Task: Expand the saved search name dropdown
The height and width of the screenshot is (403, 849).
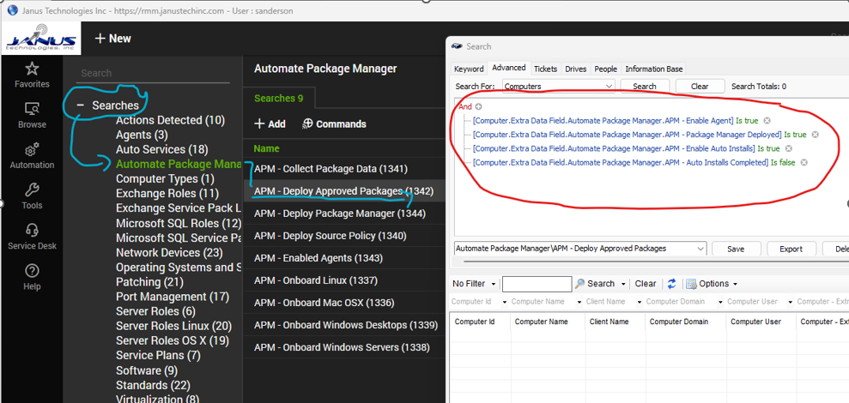Action: [700, 249]
